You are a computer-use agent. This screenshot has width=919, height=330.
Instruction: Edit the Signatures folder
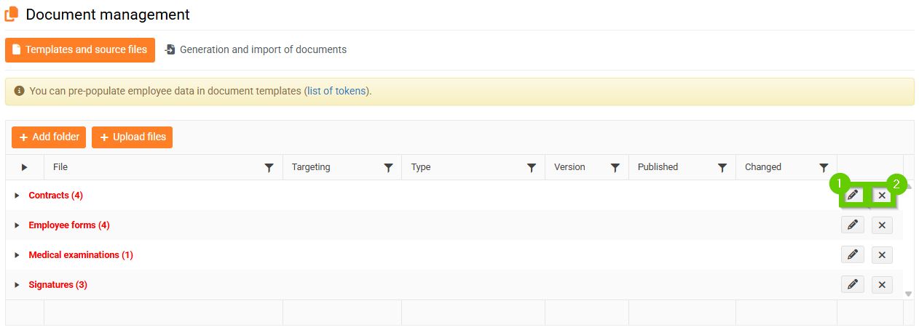[852, 285]
